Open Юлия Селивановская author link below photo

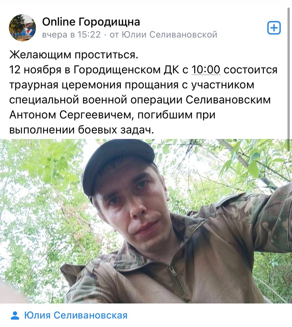76,316
